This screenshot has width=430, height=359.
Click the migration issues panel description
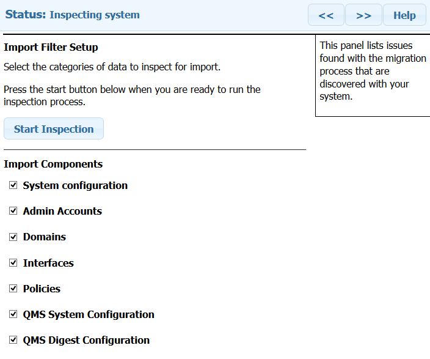click(x=373, y=71)
